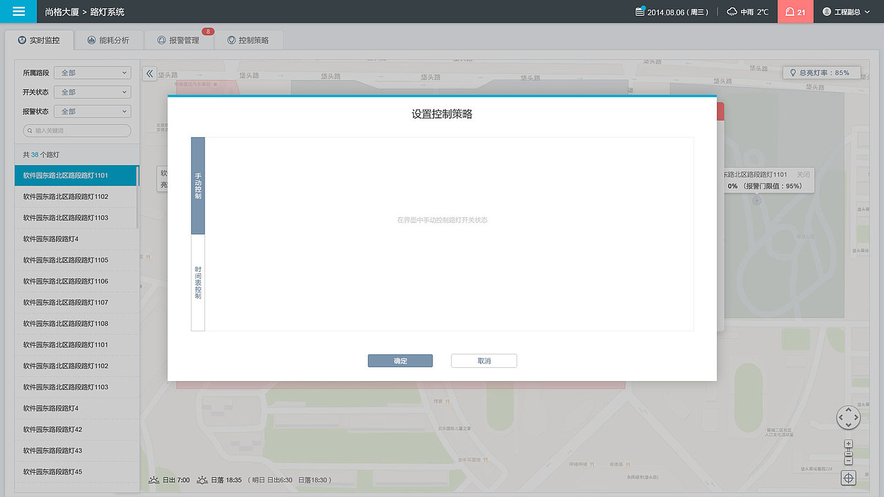
Task: Open the 所属路段 dropdown
Action: tap(93, 72)
